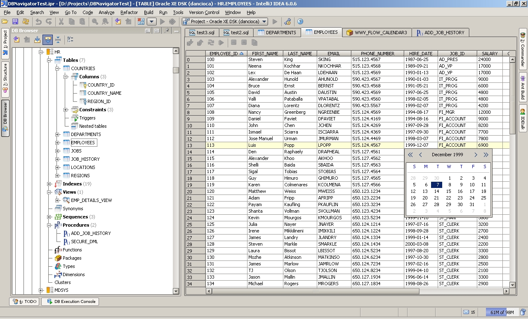Sort by the EMPLOYEE_ID column header
The width and height of the screenshot is (528, 319).
[226, 54]
